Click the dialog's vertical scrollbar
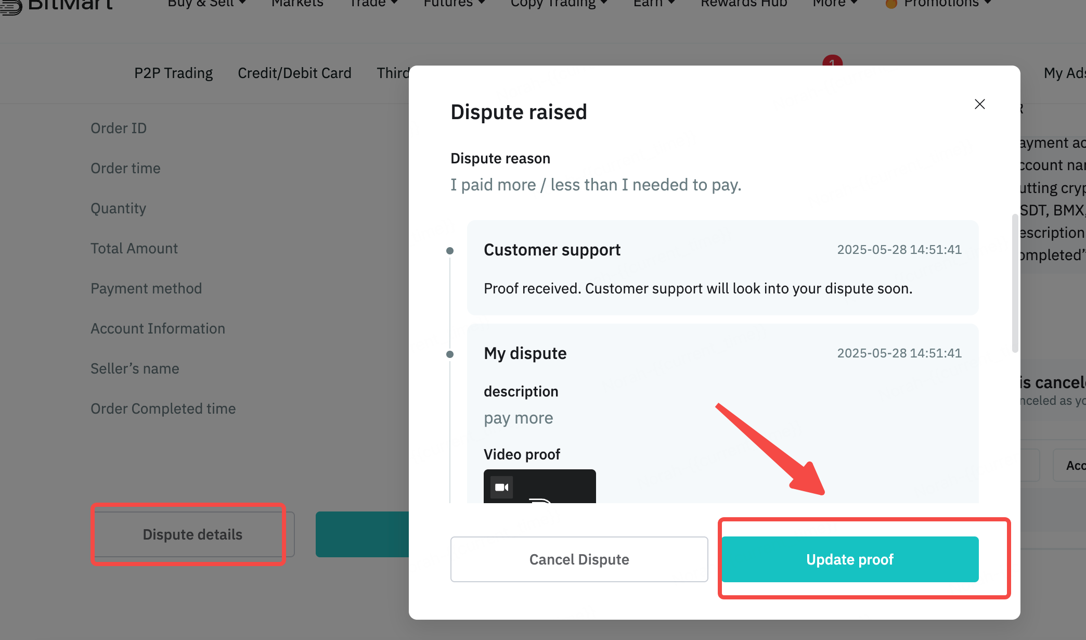 [1015, 283]
